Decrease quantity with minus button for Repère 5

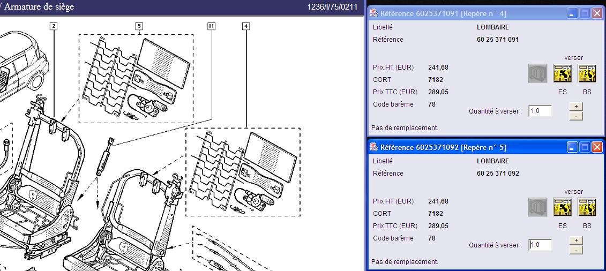pyautogui.click(x=575, y=250)
